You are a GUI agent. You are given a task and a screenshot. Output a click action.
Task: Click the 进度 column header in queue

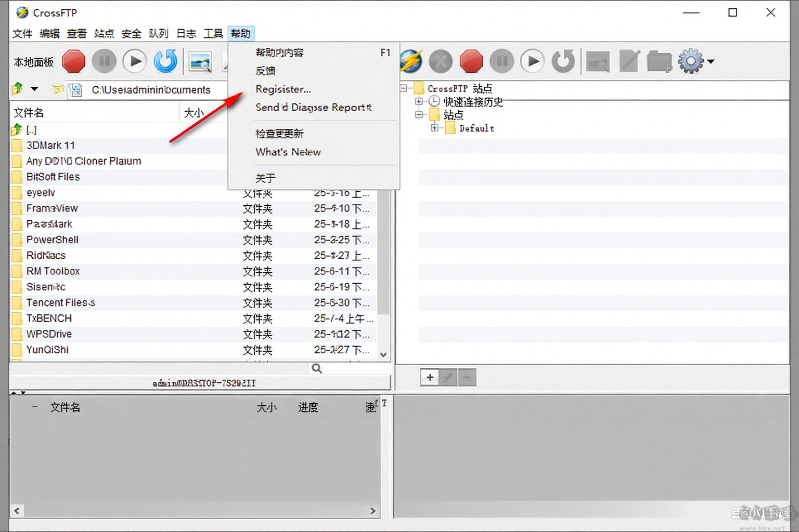click(308, 407)
